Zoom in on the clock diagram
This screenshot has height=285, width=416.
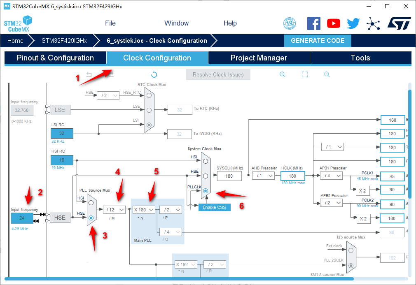pos(283,74)
